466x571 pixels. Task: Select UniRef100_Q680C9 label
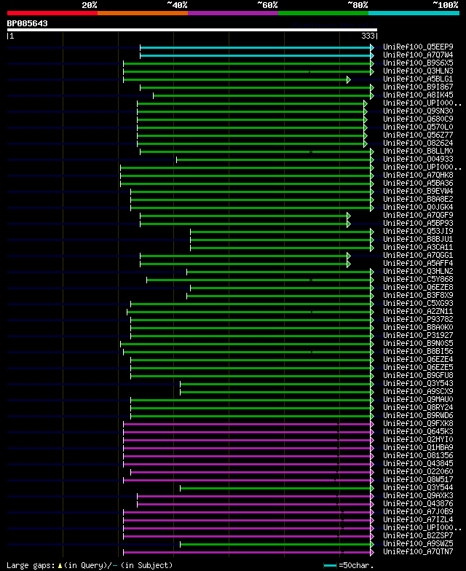pyautogui.click(x=418, y=119)
